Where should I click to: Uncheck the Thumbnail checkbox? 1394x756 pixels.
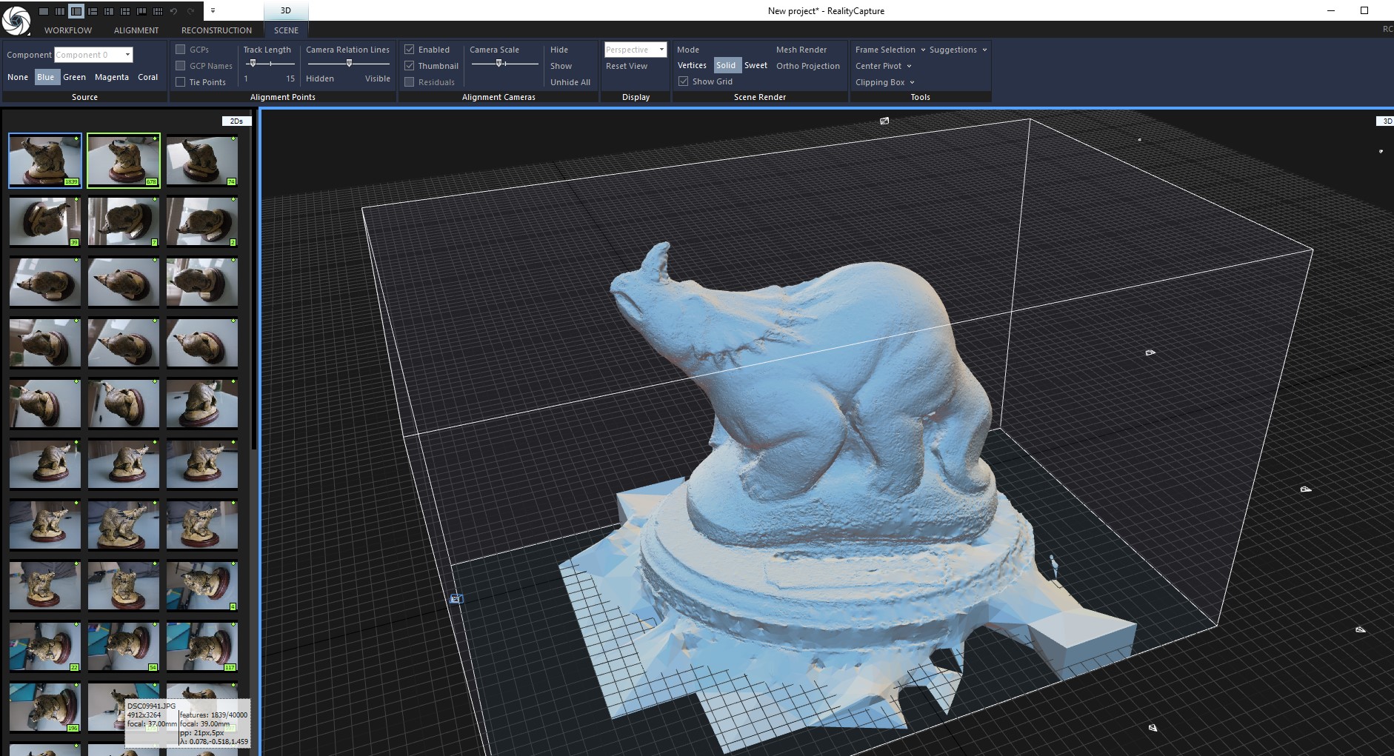(x=409, y=66)
